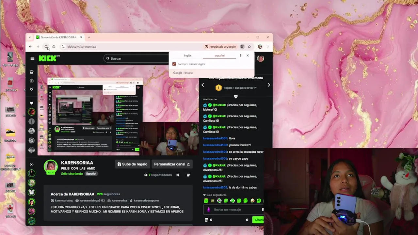Click the Google Translate icon in address bar
The width and height of the screenshot is (418, 235).
(242, 47)
